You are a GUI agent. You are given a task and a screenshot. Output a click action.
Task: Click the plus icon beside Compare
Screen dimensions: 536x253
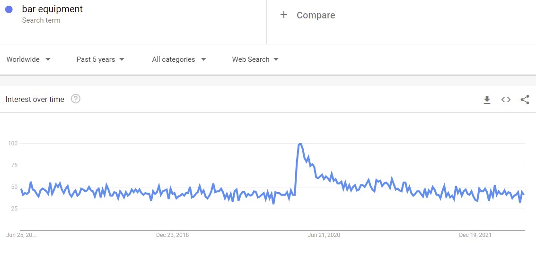coord(284,15)
